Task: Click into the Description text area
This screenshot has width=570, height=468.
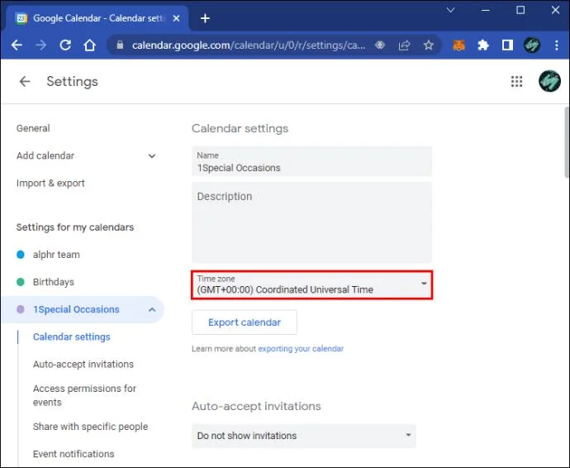Action: 311,222
